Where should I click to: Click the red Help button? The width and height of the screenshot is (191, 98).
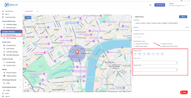184,92
